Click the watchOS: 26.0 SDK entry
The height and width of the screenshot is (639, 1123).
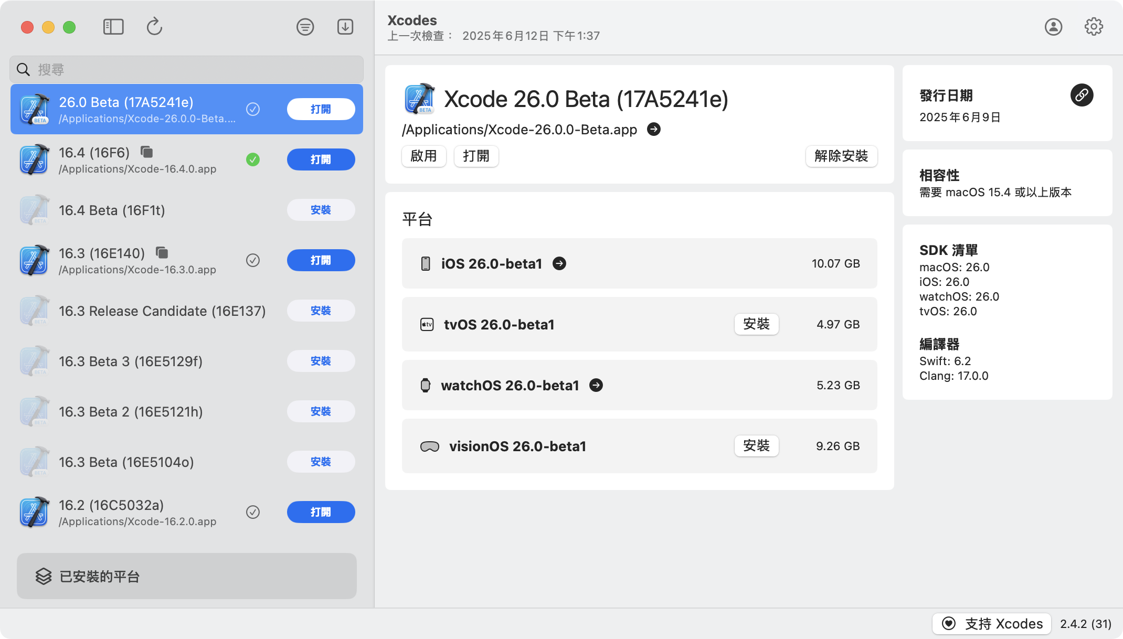959,296
